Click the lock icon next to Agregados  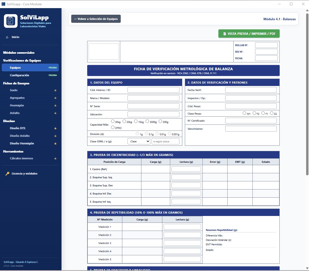click(55, 98)
